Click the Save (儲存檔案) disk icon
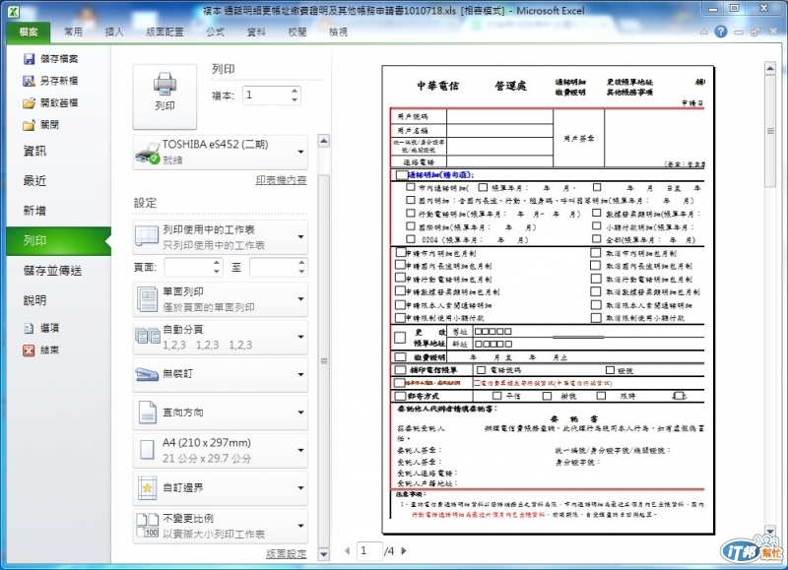This screenshot has height=570, width=788. [30, 59]
